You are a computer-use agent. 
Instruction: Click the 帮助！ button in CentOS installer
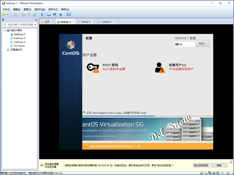pos(203,44)
